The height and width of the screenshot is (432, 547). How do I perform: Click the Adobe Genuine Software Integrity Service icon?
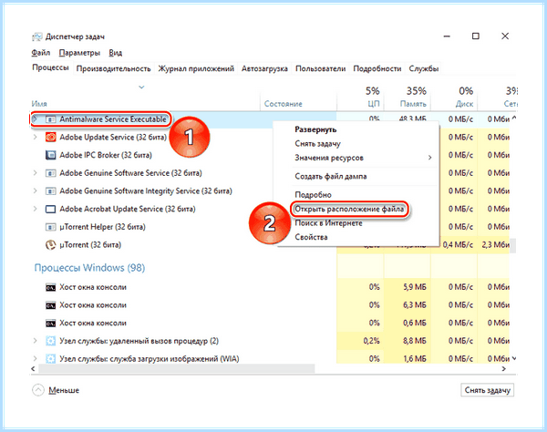click(x=50, y=191)
